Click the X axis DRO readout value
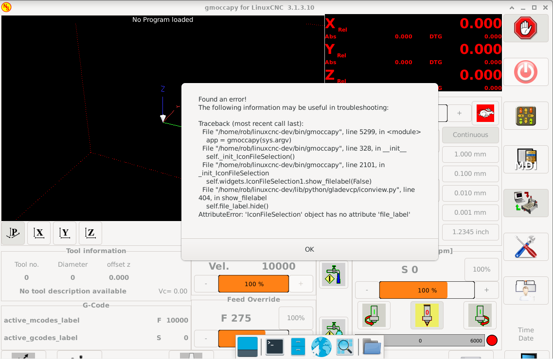 [x=481, y=24]
